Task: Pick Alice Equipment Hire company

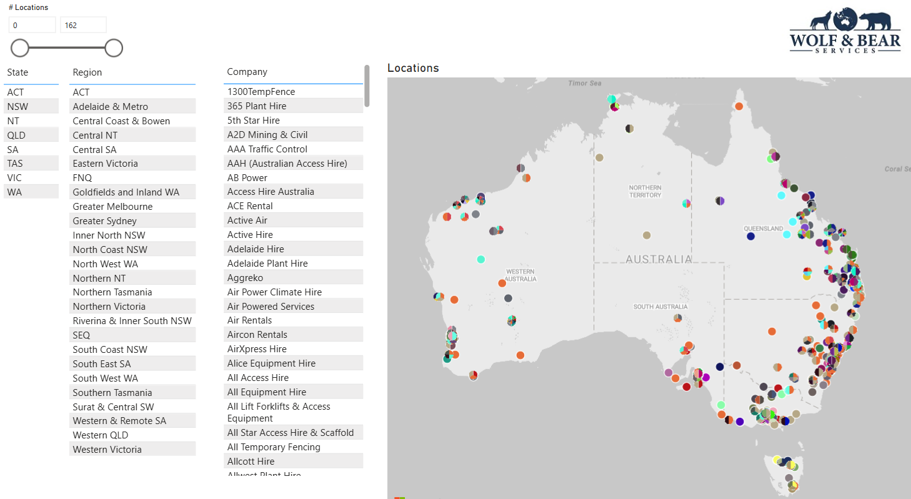Action: pos(294,363)
